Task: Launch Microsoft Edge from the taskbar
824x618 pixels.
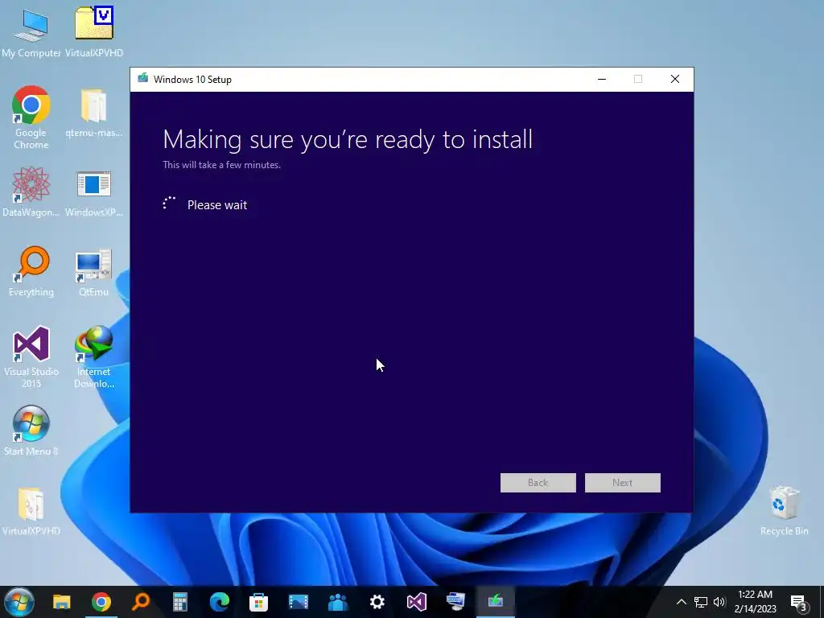Action: point(220,602)
